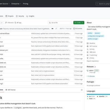The image size is (110, 110).
Task: Open the Packages heading link
Action: 90,82
